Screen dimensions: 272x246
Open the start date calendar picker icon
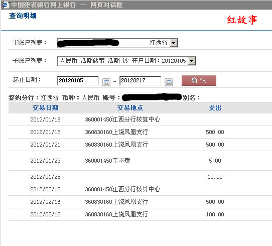pos(106,82)
